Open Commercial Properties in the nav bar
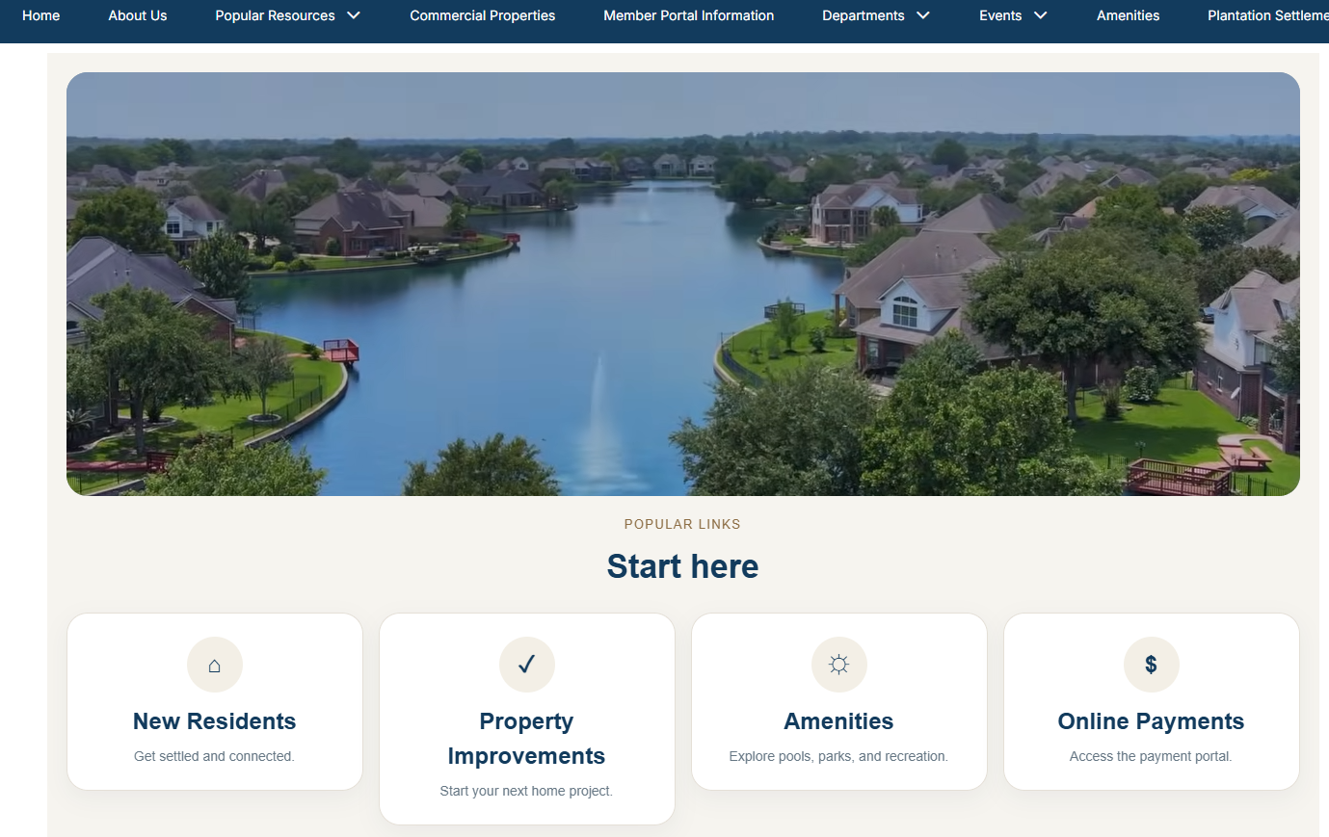This screenshot has width=1329, height=837. click(x=483, y=15)
